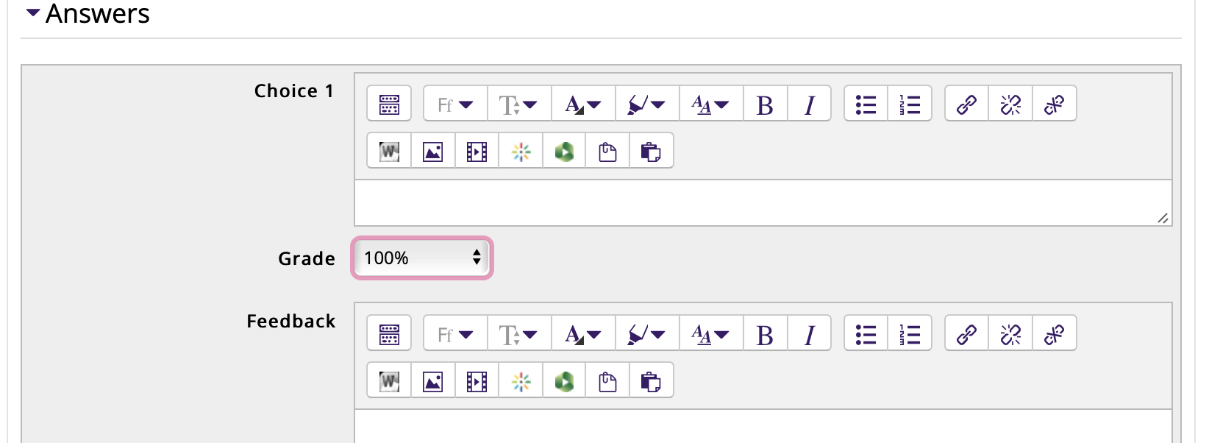Click paste from Word in Choice 1 editor
The width and height of the screenshot is (1209, 443).
(x=389, y=151)
